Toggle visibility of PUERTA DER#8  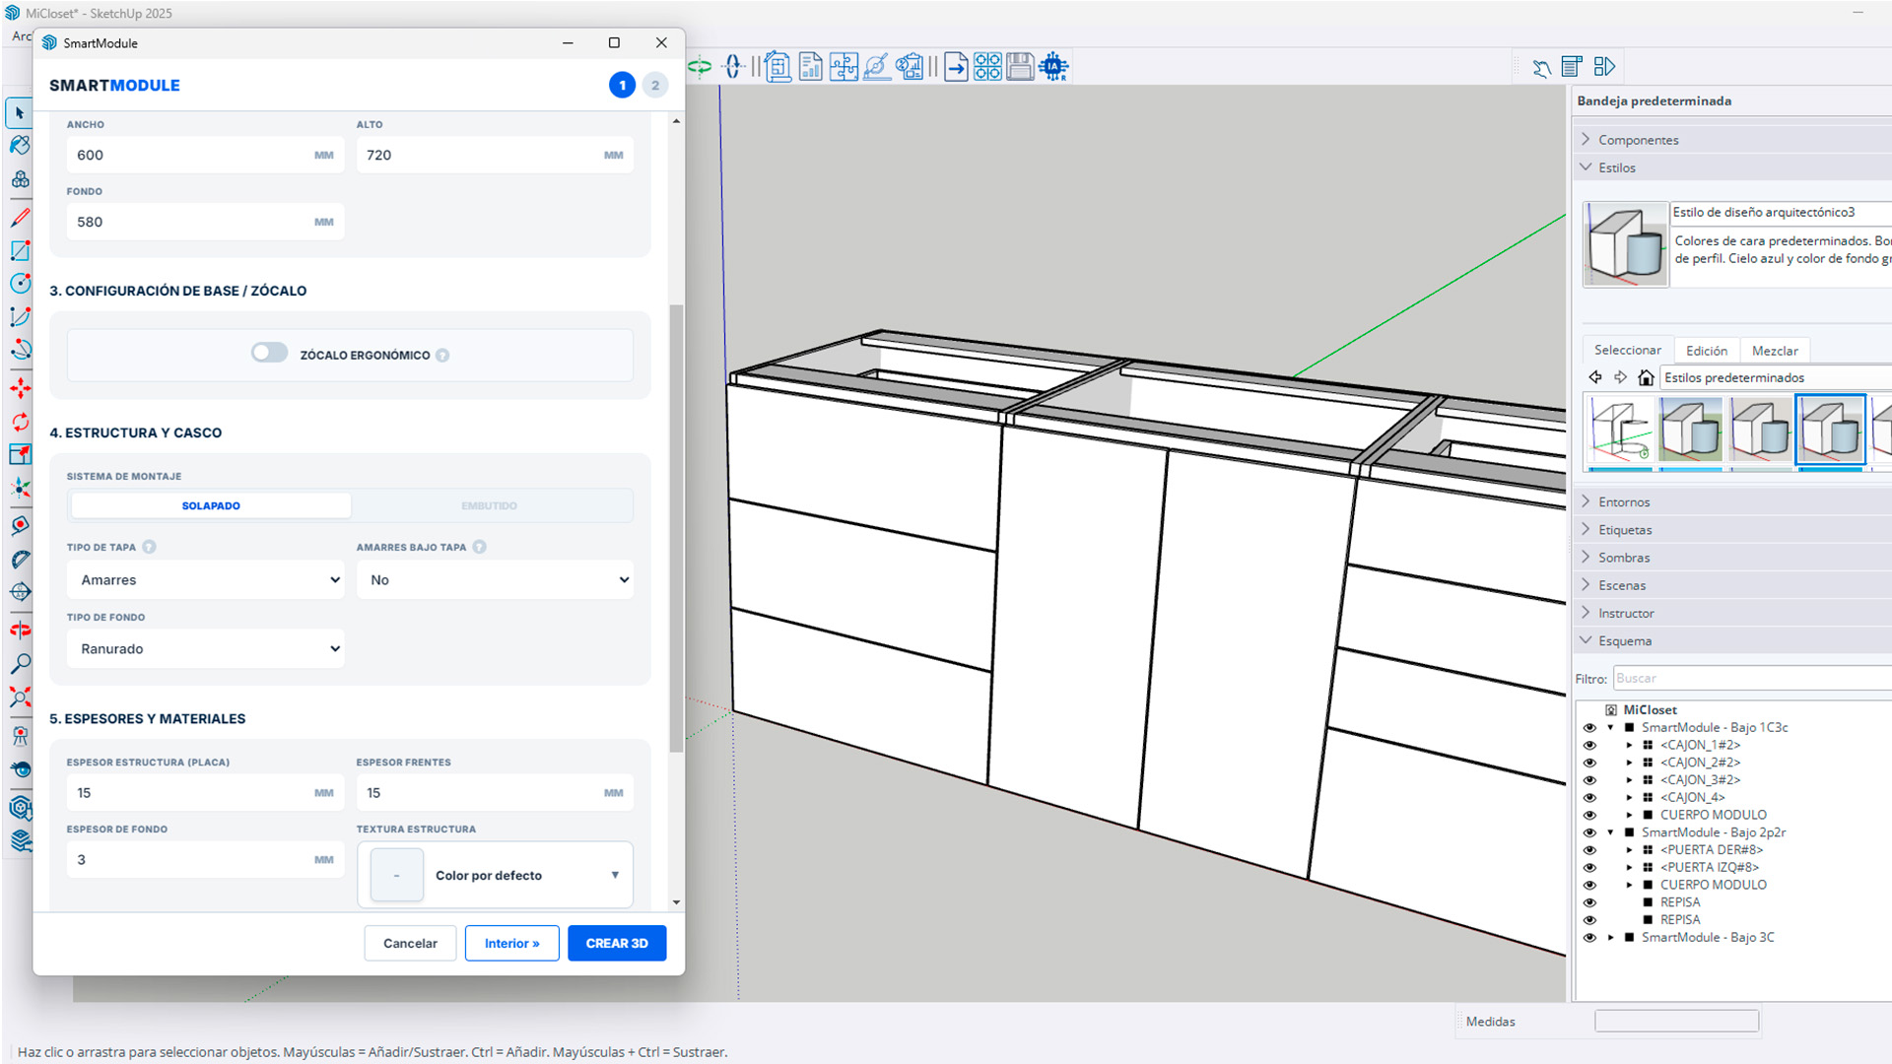1588,850
